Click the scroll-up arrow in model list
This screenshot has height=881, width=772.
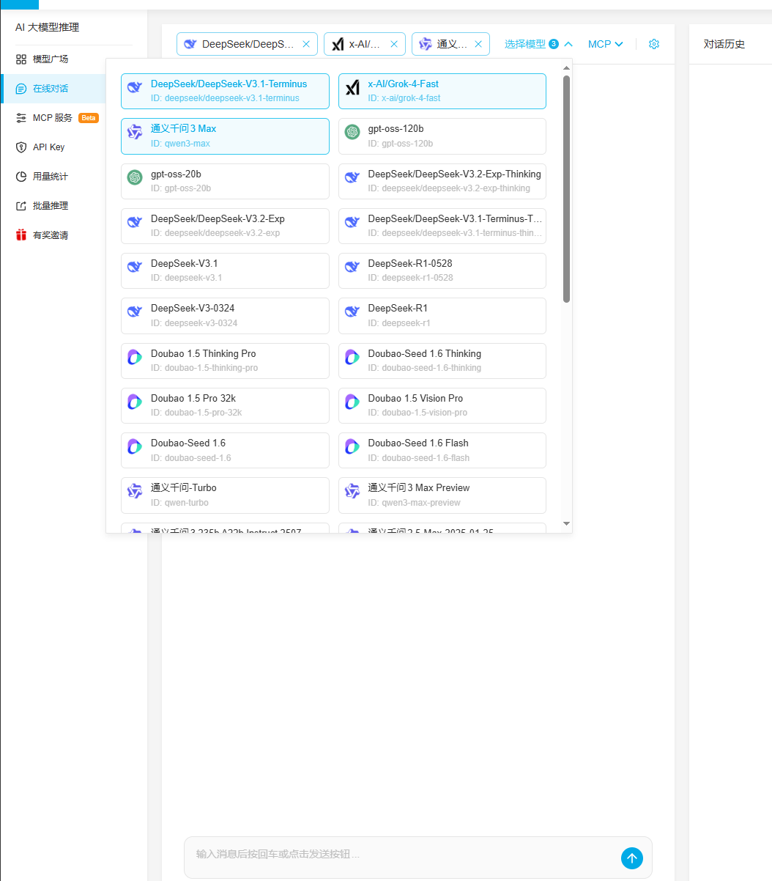click(566, 68)
